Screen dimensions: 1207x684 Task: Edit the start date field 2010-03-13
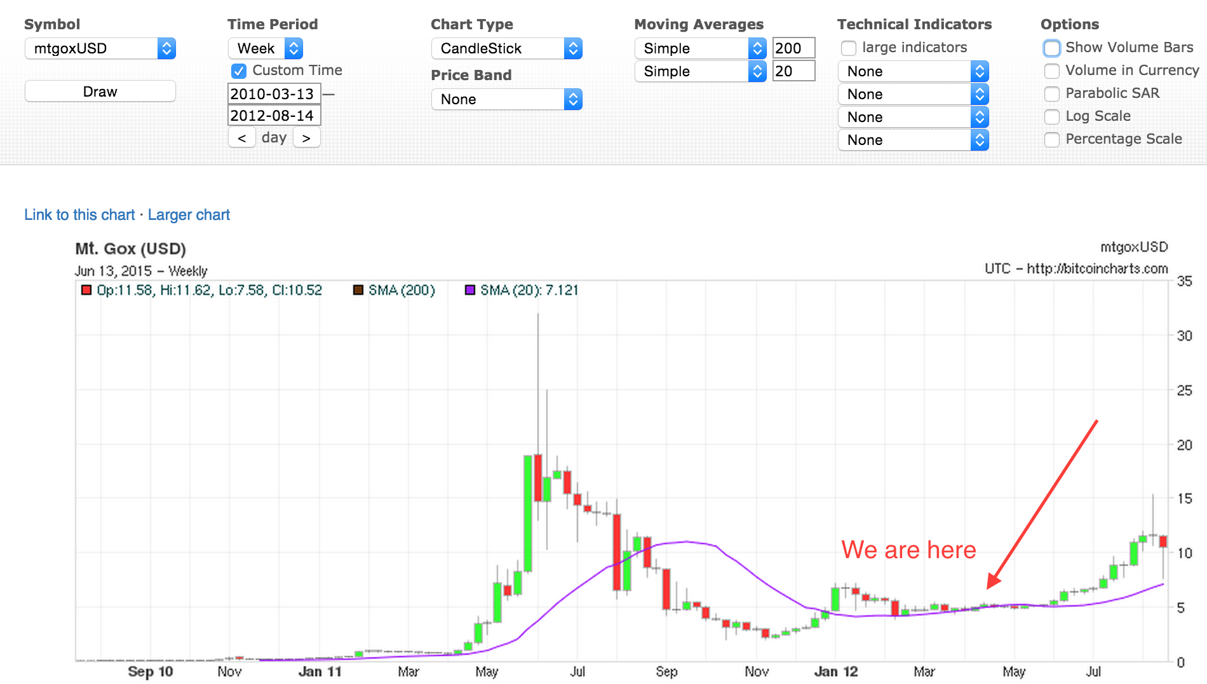(x=274, y=93)
